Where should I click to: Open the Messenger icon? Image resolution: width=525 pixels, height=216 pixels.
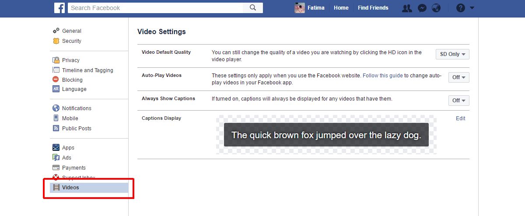pyautogui.click(x=422, y=8)
